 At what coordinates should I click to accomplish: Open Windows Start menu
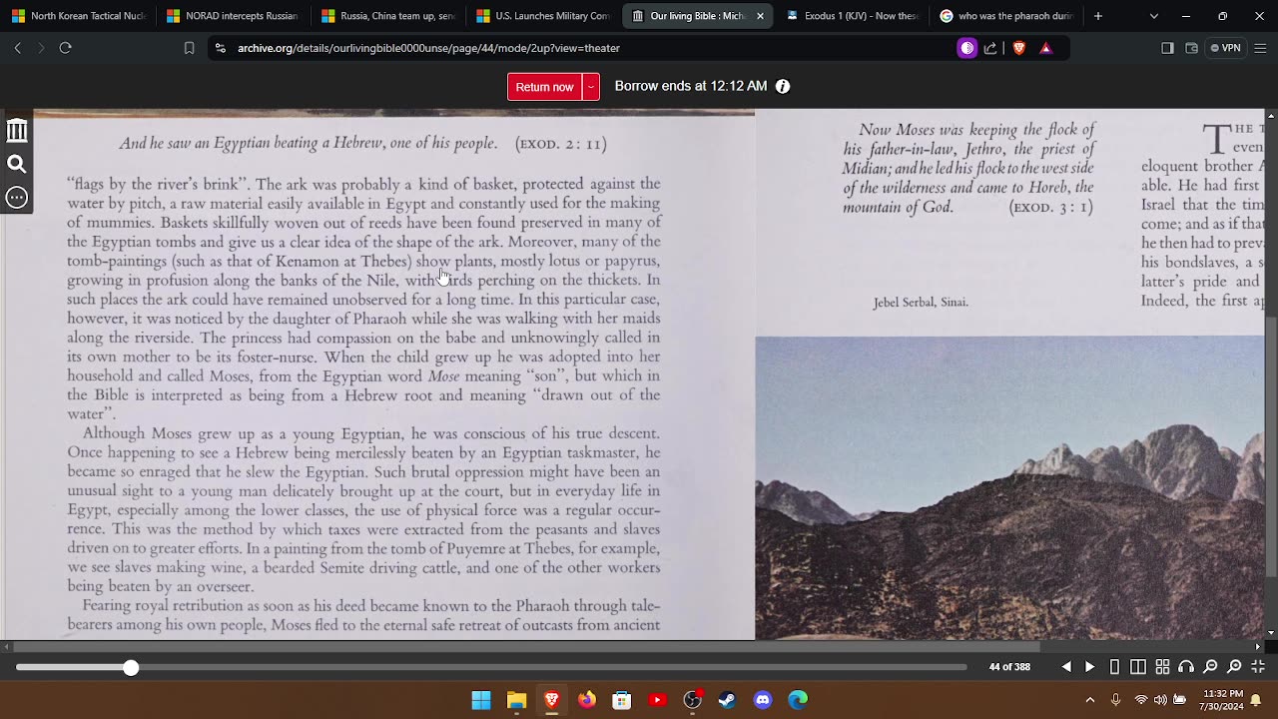click(x=481, y=700)
